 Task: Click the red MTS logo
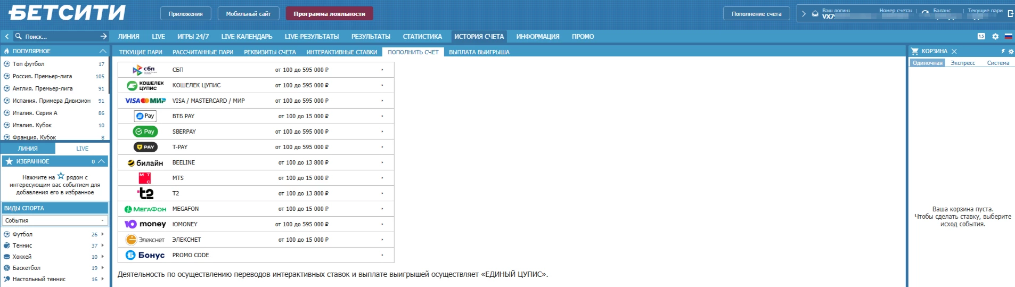pos(145,178)
